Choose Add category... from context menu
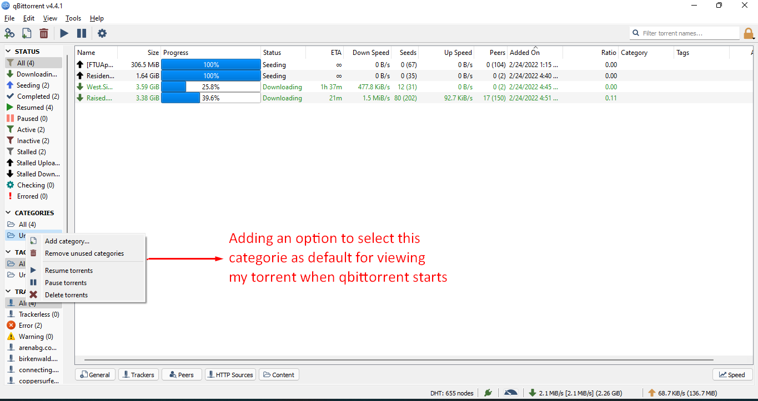The width and height of the screenshot is (758, 401). pos(86,241)
